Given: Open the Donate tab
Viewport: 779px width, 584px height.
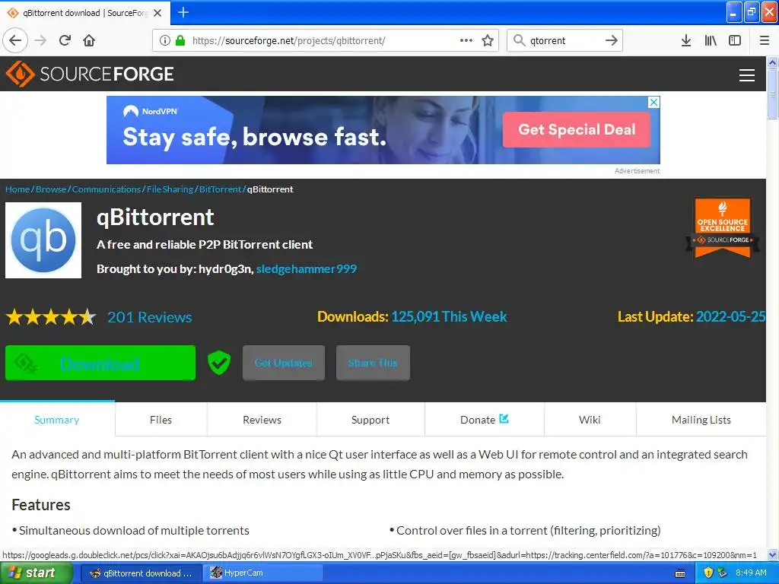Looking at the screenshot, I should click(x=485, y=420).
